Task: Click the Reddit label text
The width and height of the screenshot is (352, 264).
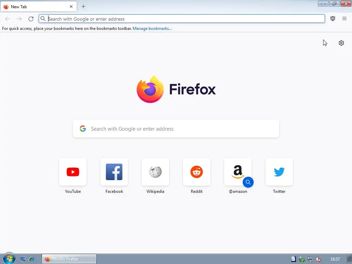Action: [197, 191]
